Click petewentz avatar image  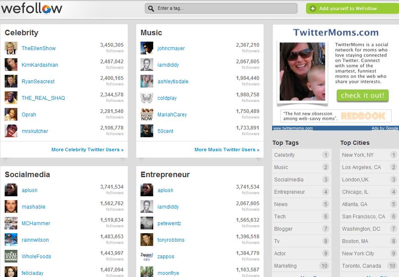tap(147, 223)
